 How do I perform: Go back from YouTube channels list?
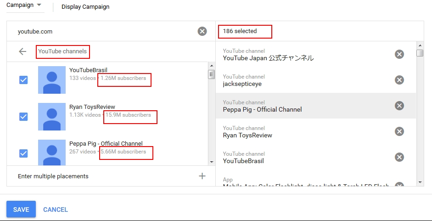point(22,51)
